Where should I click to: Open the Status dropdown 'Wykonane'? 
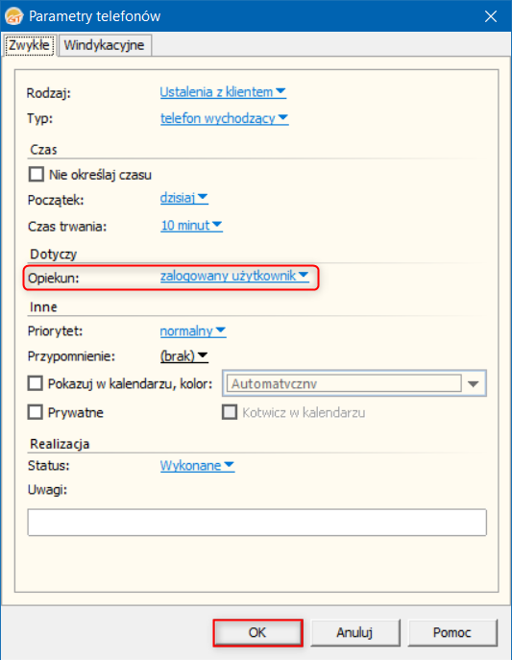197,466
